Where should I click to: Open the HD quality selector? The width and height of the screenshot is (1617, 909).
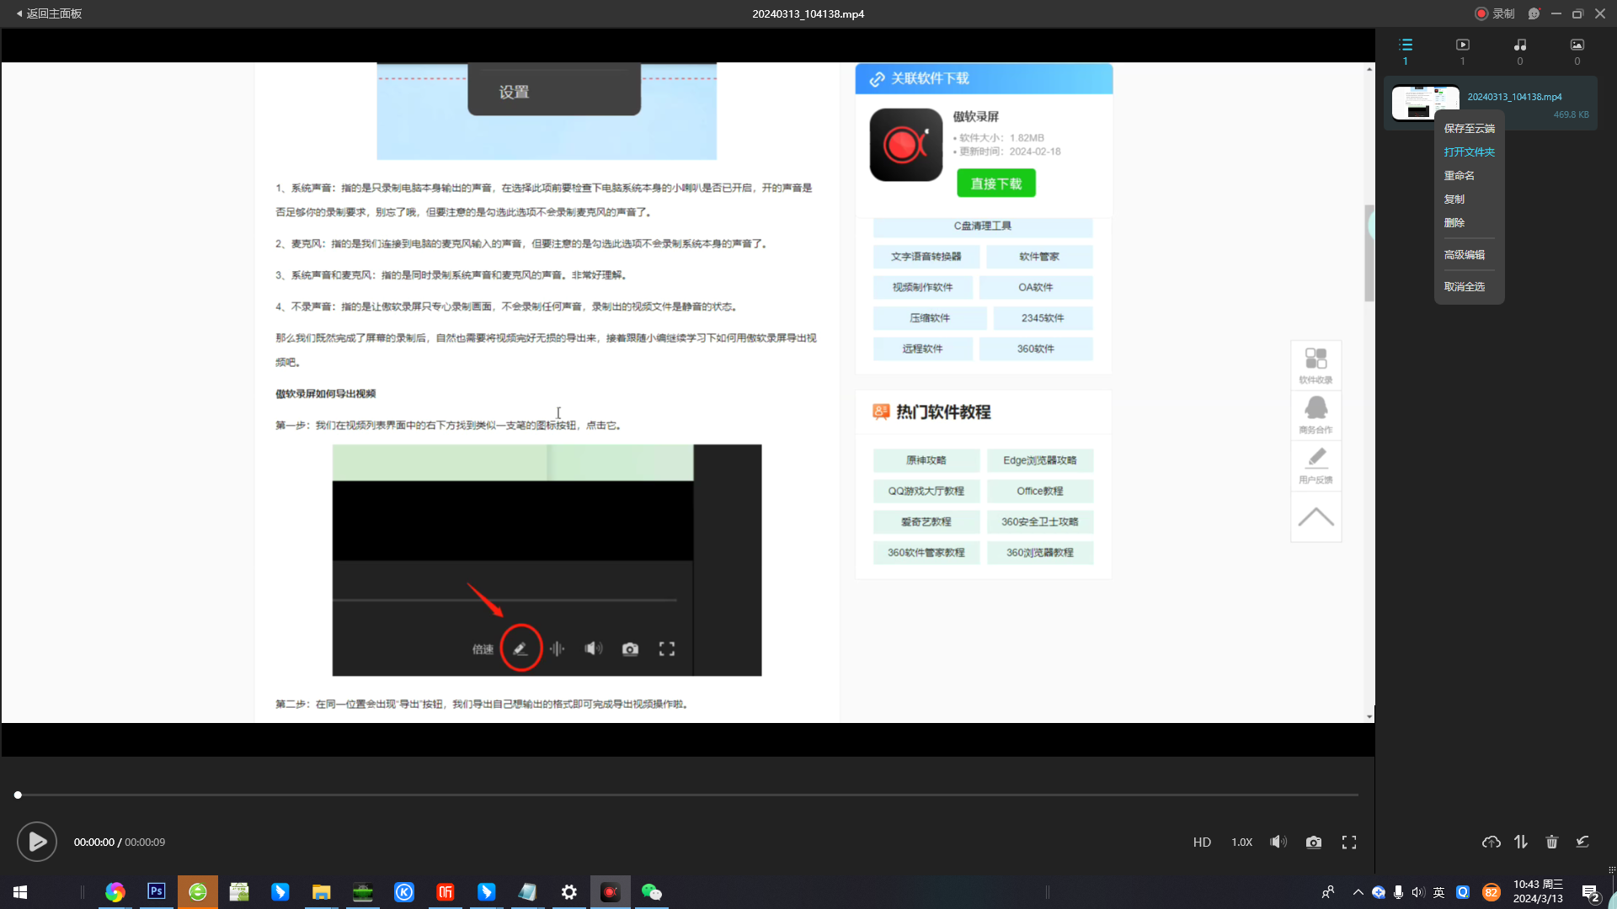click(x=1202, y=843)
